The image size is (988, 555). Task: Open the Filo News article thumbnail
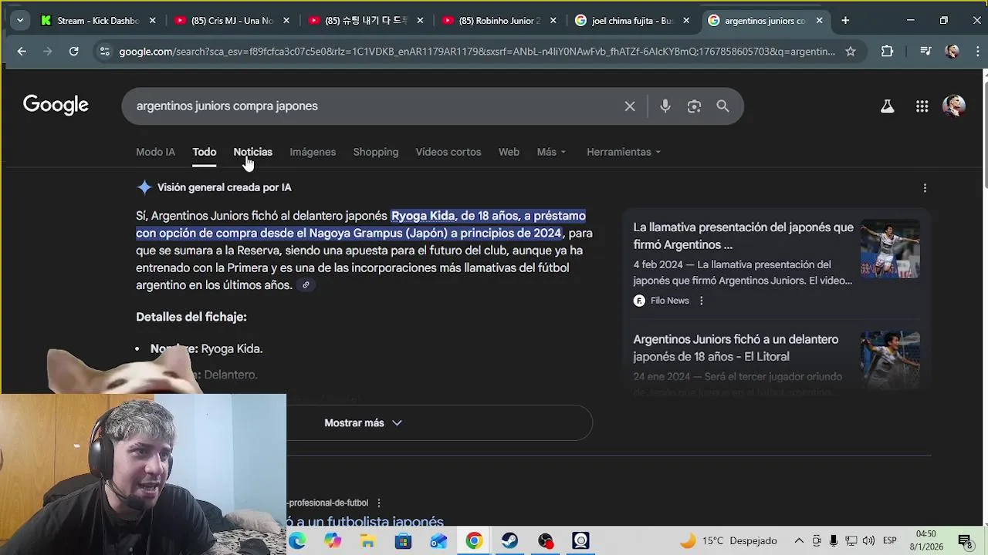pyautogui.click(x=890, y=249)
